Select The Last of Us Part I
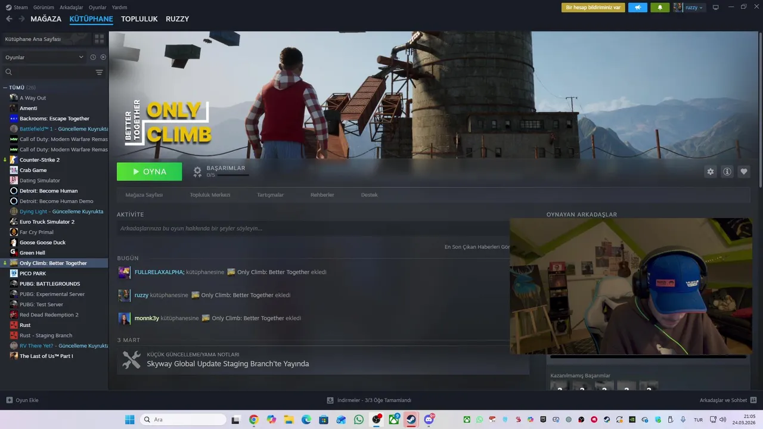The image size is (763, 429). click(x=46, y=356)
